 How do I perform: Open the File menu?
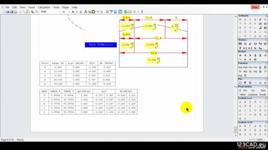(8, 7)
